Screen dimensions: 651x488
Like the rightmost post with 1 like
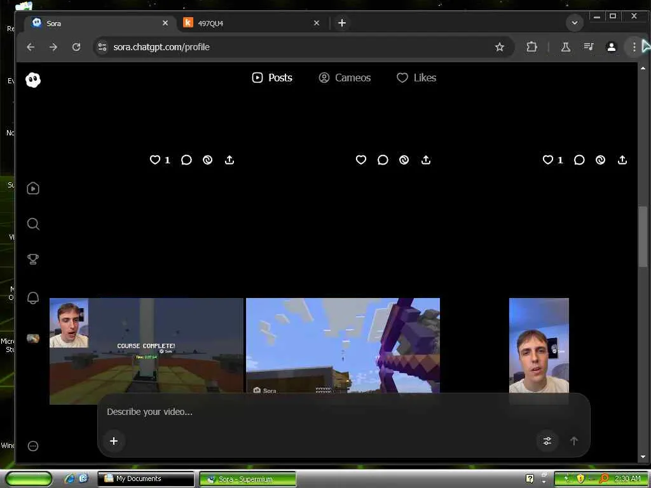pyautogui.click(x=548, y=159)
